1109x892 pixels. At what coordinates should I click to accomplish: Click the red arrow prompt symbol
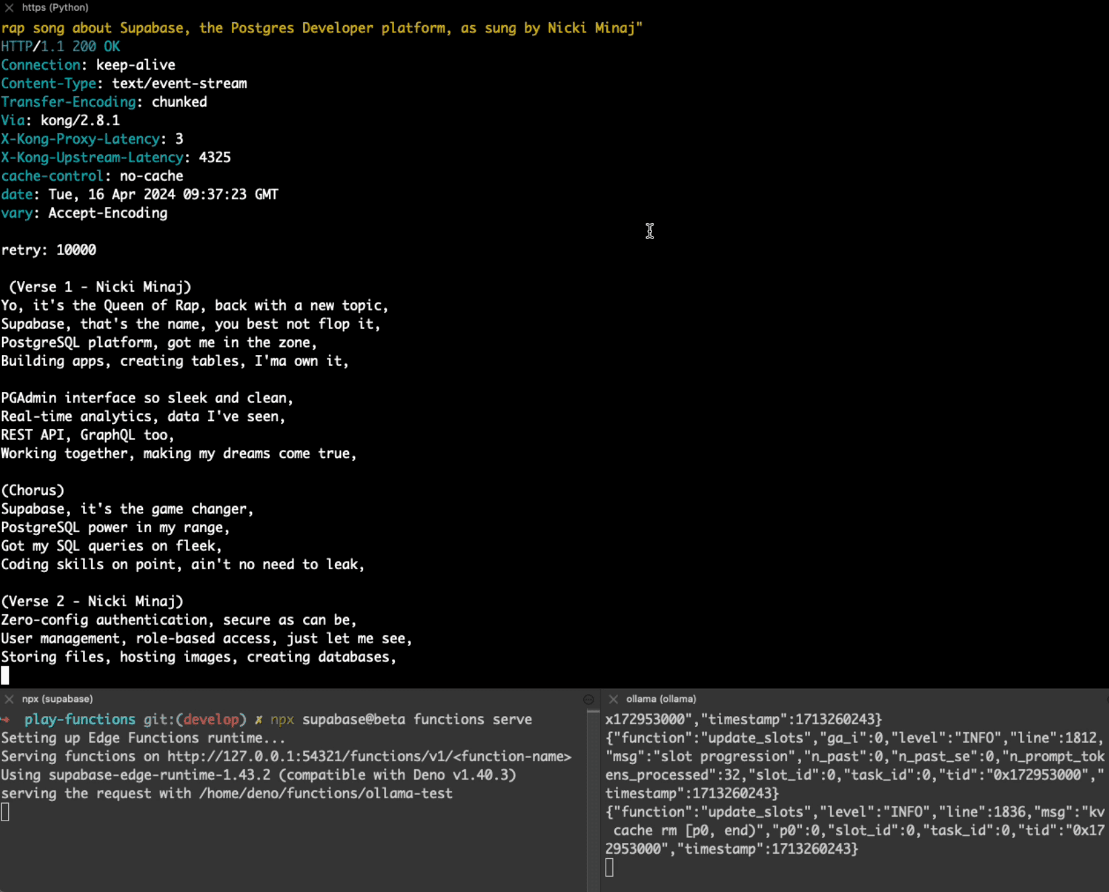(6, 720)
